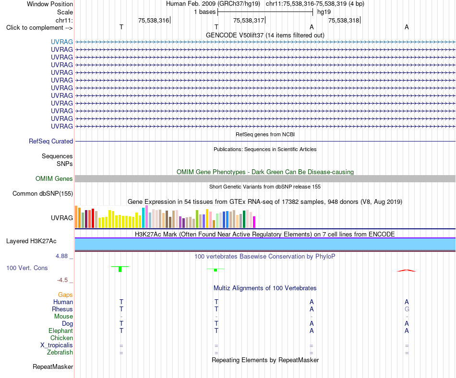The width and height of the screenshot is (456, 378).
Task: Click the 75,538,318 ruler position
Action: click(344, 20)
